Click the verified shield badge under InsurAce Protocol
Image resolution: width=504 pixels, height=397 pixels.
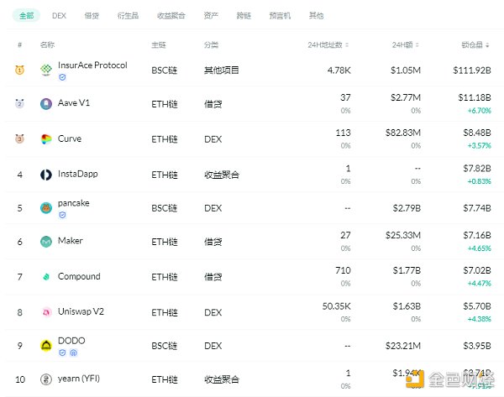point(62,77)
